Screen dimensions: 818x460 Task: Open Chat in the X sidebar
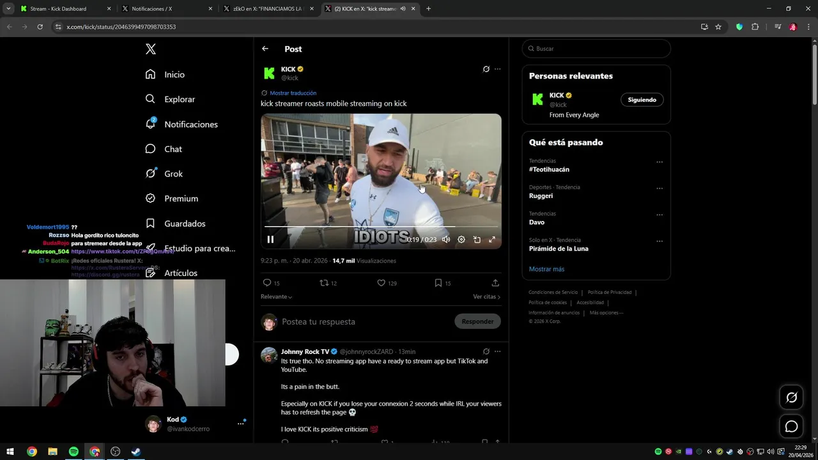(164, 149)
